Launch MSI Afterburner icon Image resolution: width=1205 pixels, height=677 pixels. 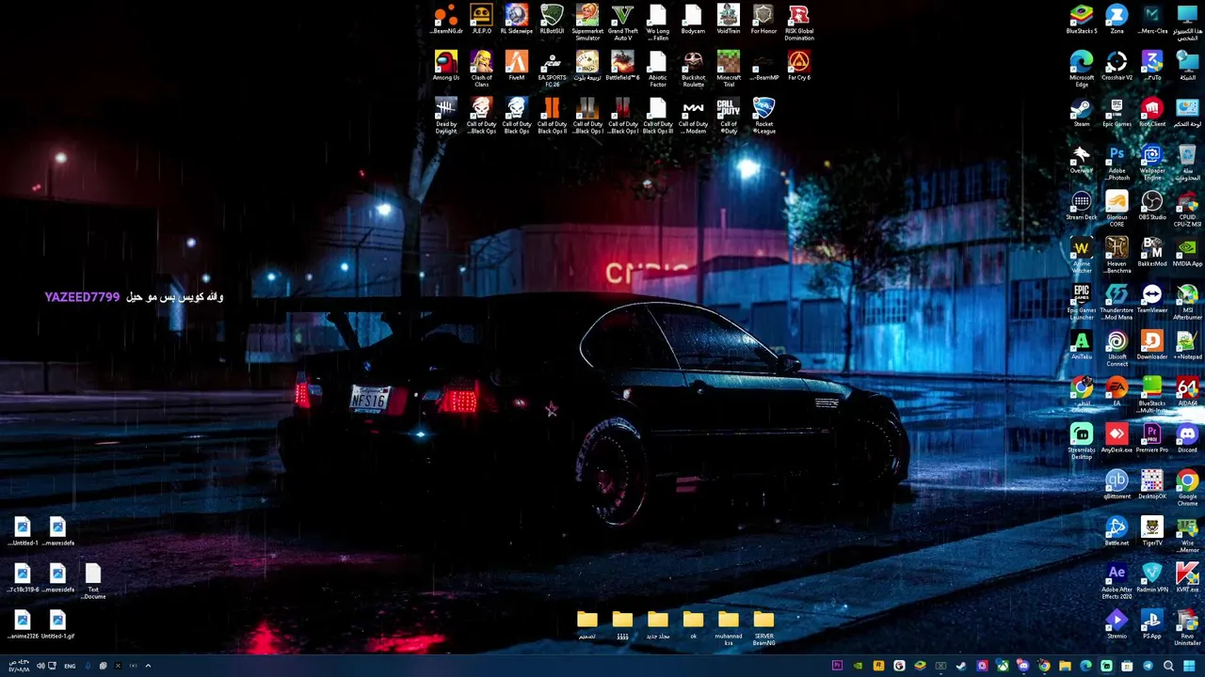(1187, 302)
